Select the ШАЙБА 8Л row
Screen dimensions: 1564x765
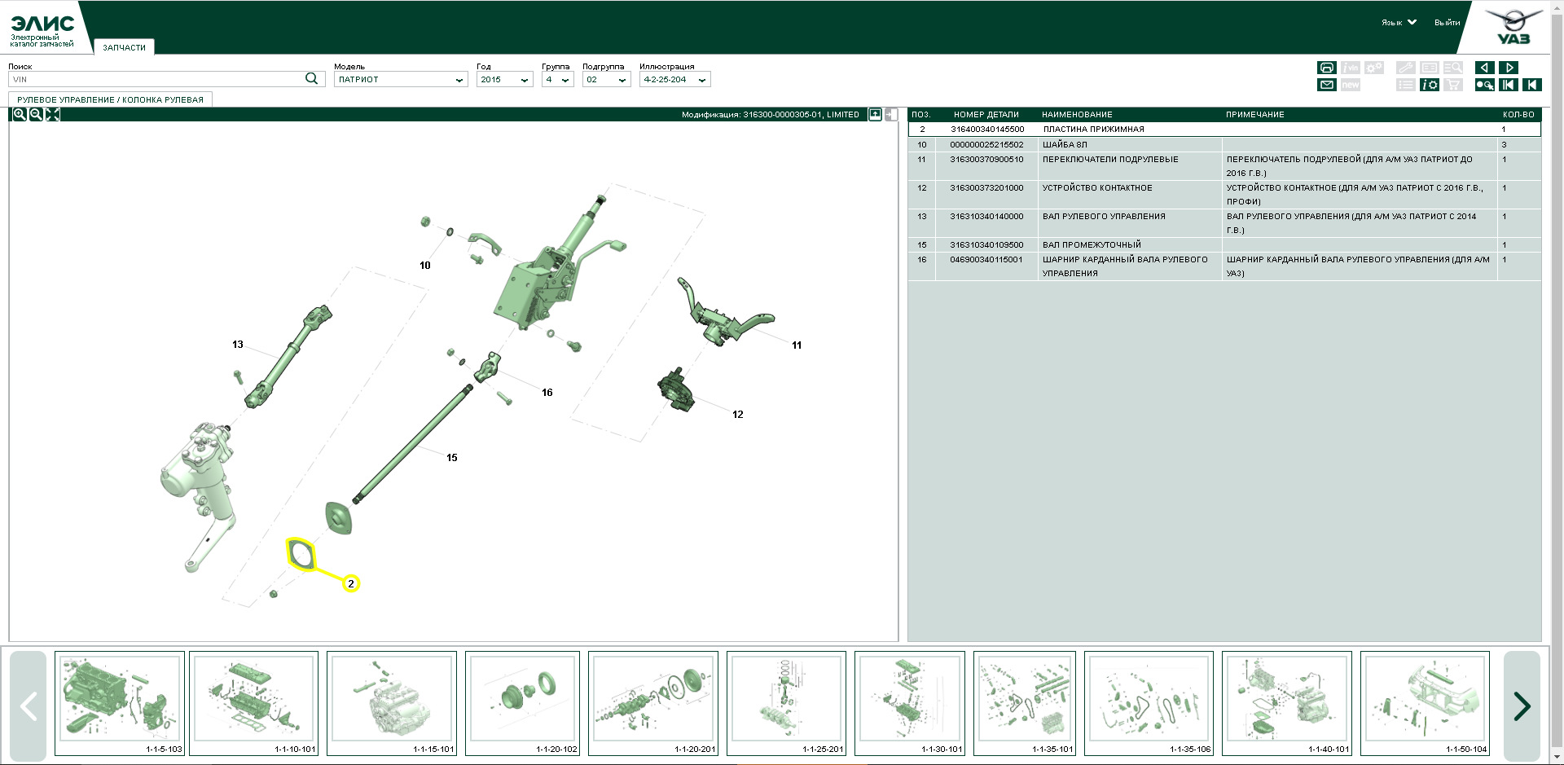point(1224,144)
